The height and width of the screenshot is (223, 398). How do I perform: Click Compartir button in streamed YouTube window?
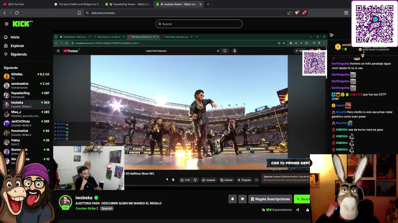[208, 180]
